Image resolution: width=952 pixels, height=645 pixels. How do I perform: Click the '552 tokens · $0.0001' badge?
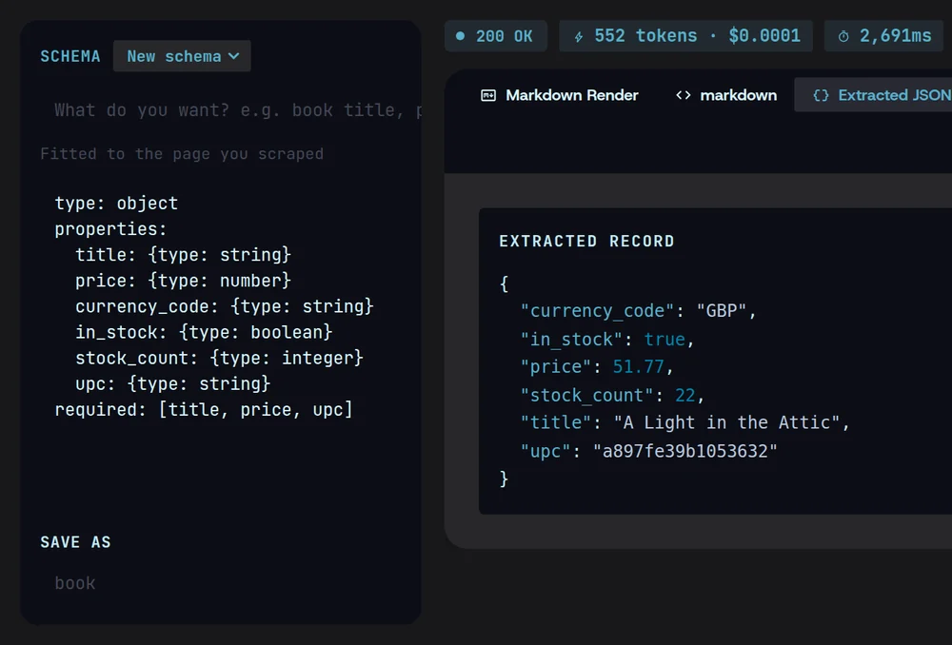tap(685, 36)
